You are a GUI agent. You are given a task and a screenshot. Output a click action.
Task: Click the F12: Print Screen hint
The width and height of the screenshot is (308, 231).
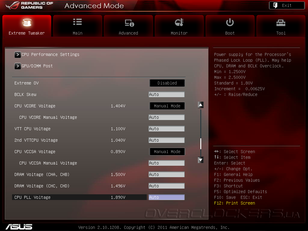click(235, 203)
